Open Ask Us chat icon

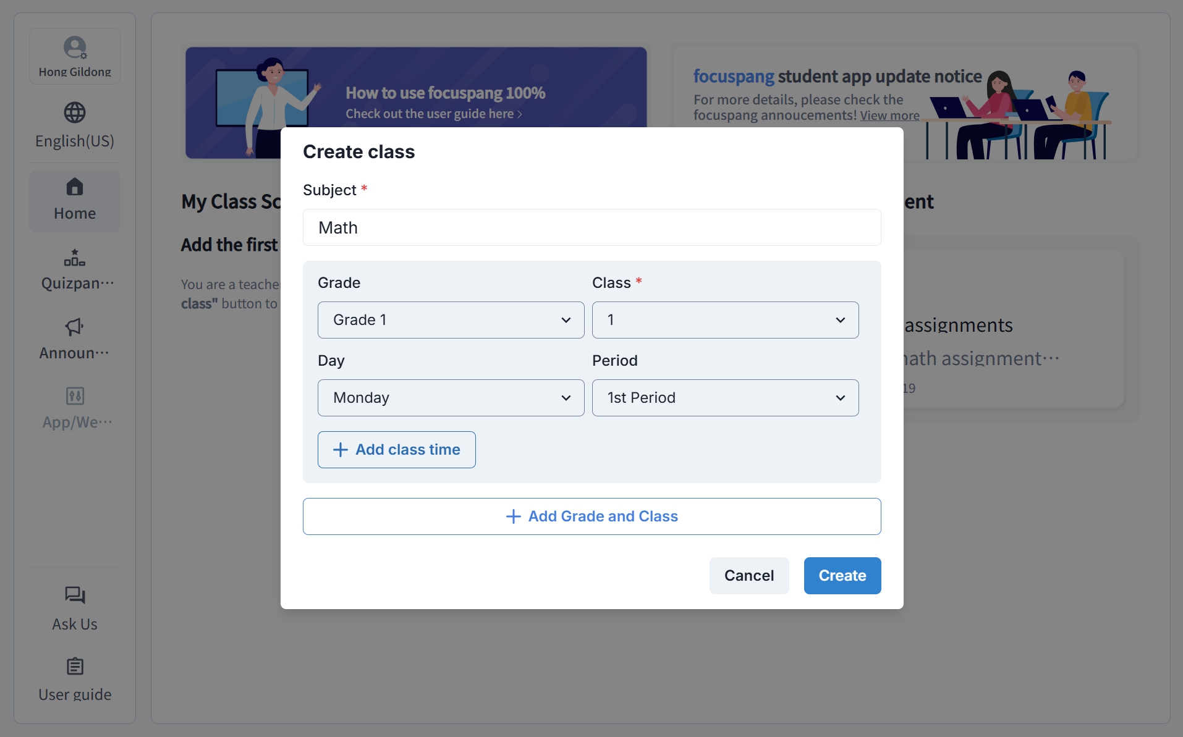click(x=75, y=596)
